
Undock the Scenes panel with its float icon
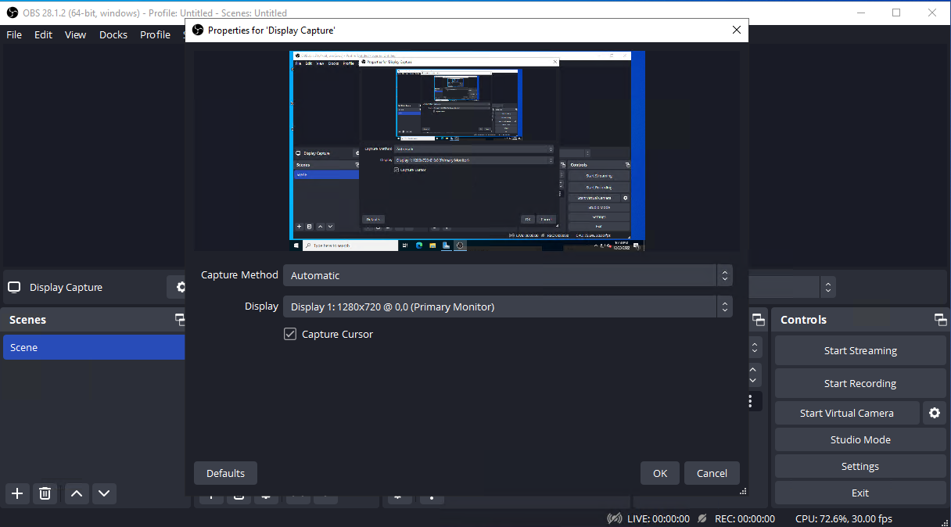[x=180, y=320]
